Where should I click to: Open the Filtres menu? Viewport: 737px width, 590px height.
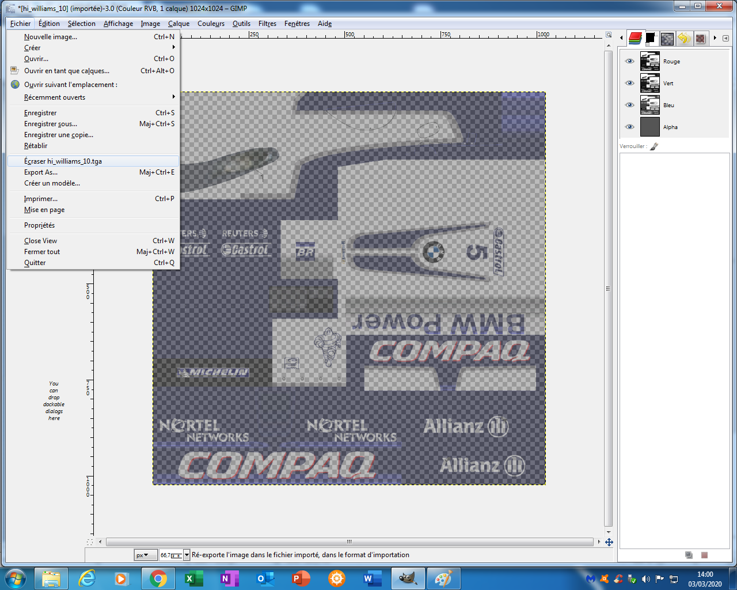coord(267,24)
